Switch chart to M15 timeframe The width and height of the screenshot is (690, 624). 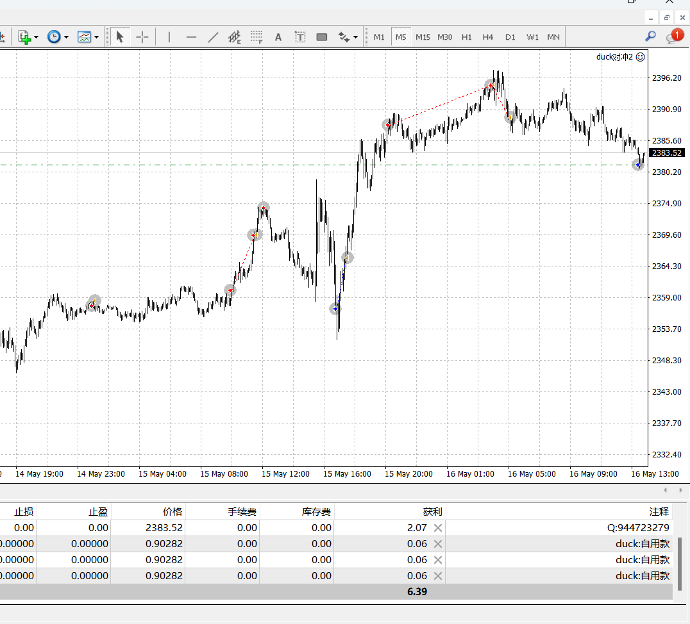coord(423,37)
